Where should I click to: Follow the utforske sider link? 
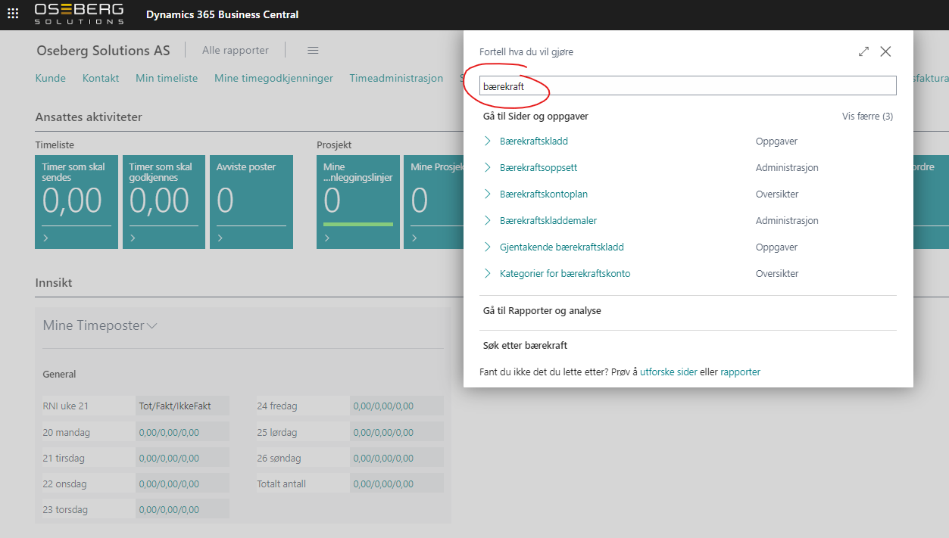pyautogui.click(x=668, y=372)
